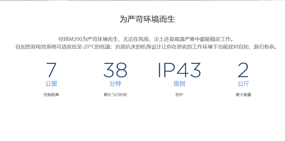Click the 最长飞行时间 caption
Image resolution: width=285 pixels, height=141 pixels.
pos(115,95)
